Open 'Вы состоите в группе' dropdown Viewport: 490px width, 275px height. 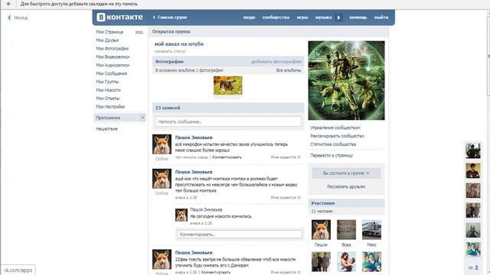[346, 173]
